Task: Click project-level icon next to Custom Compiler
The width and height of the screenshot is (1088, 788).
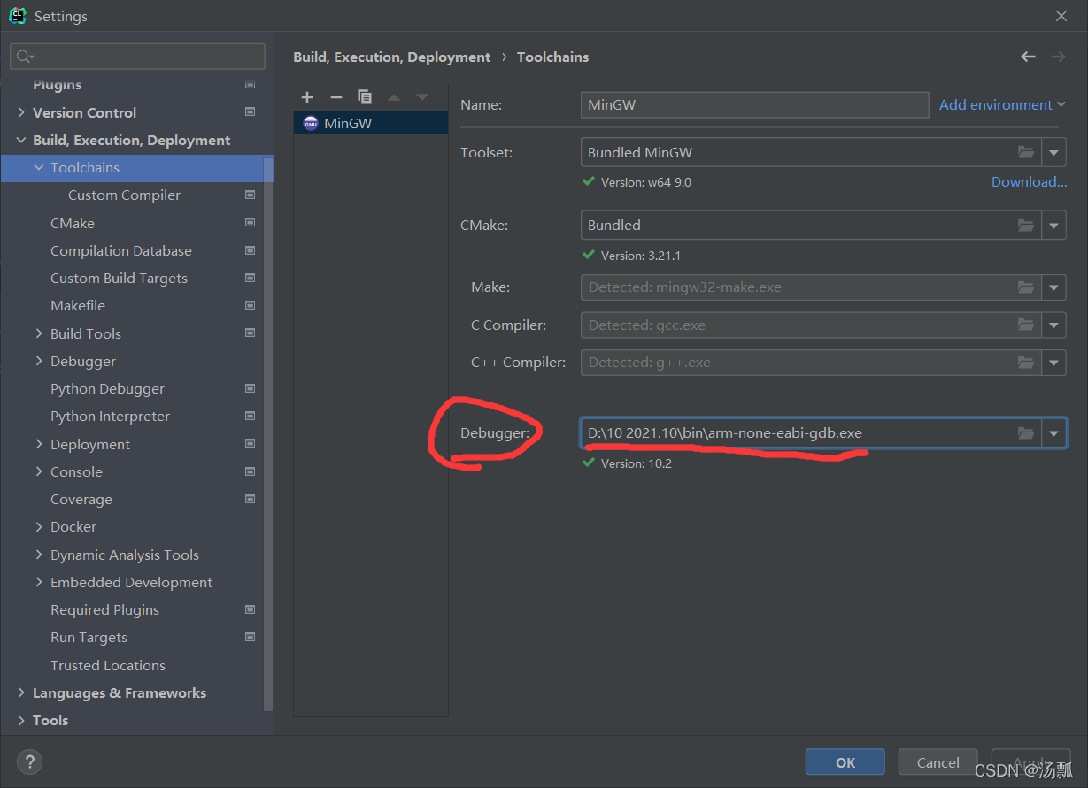Action: tap(251, 195)
